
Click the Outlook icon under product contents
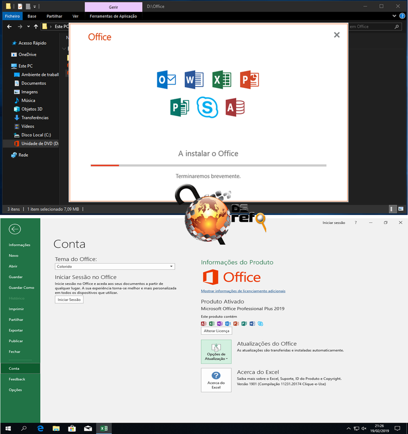pyautogui.click(x=228, y=323)
